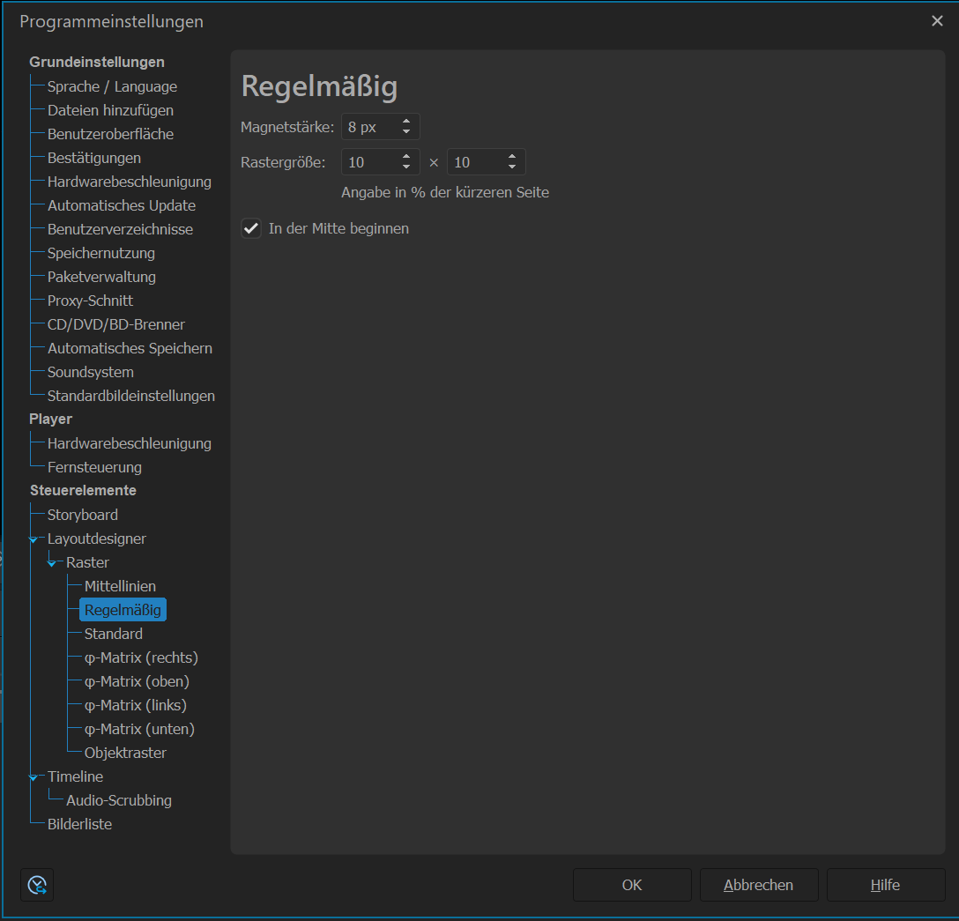
Task: Open the Objektraster settings page
Action: pyautogui.click(x=125, y=753)
